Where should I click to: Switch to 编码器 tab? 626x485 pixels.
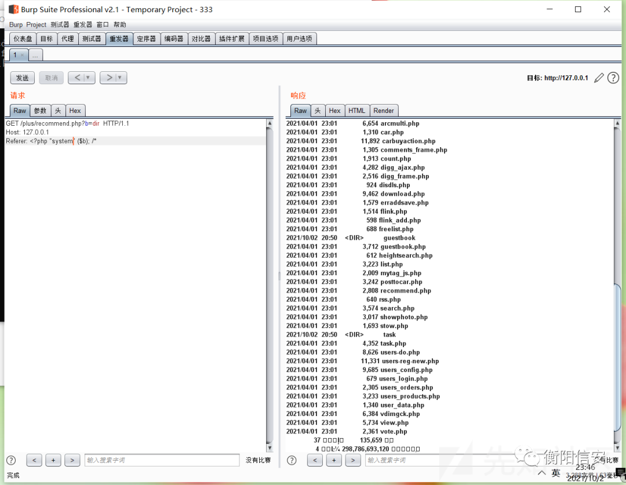[174, 39]
